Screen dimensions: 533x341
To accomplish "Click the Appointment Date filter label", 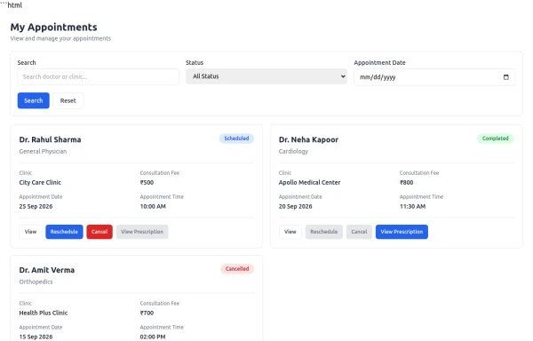I will (x=379, y=62).
